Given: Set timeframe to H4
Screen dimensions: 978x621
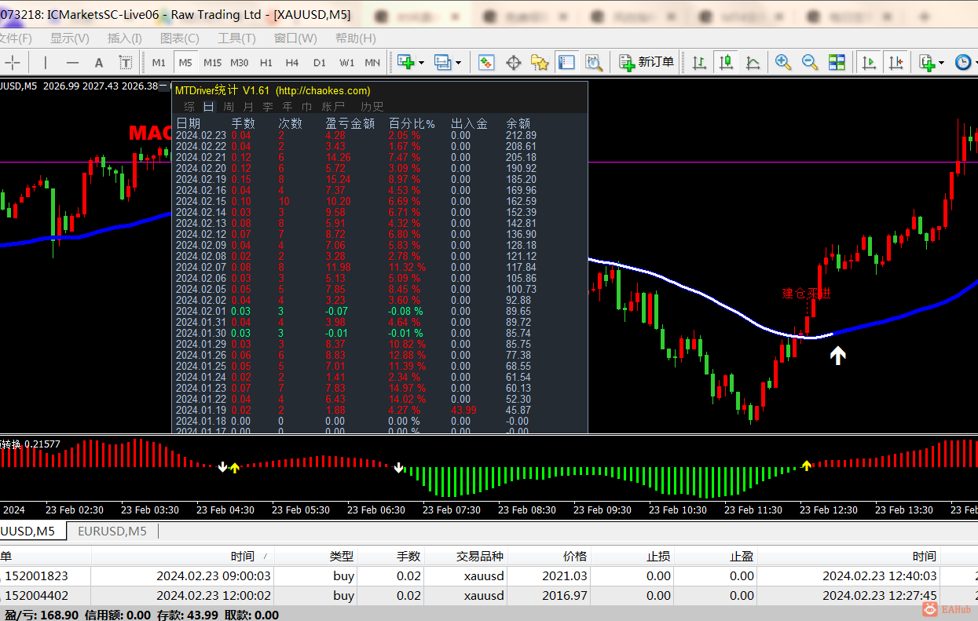Looking at the screenshot, I should (x=292, y=63).
